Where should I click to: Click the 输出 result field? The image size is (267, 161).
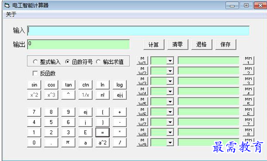[79, 44]
